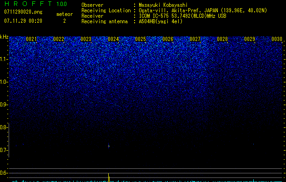Click the bright meteor echo near 0.72 kHz
286x182 pixels.
click(109, 146)
